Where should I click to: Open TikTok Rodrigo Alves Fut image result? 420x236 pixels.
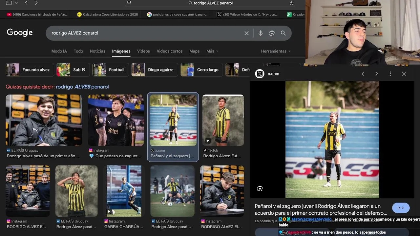[223, 120]
